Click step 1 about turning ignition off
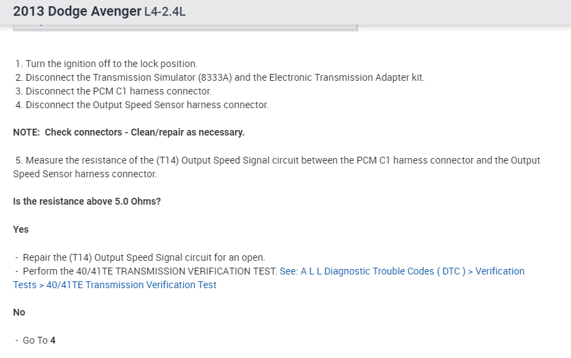 [x=106, y=64]
